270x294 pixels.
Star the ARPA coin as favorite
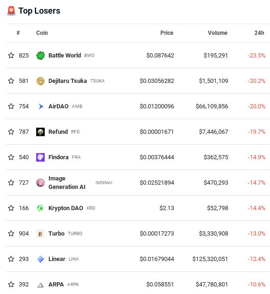click(11, 284)
